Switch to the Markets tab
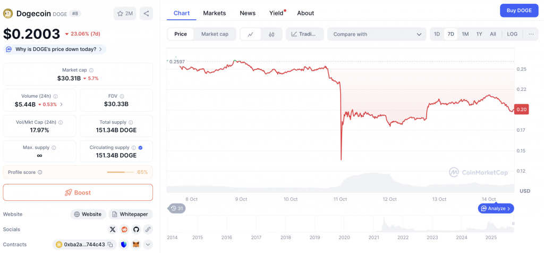The height and width of the screenshot is (253, 544). point(214,13)
